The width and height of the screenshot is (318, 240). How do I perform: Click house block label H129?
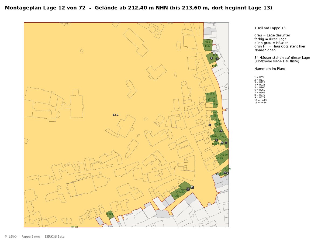pos(211,94)
